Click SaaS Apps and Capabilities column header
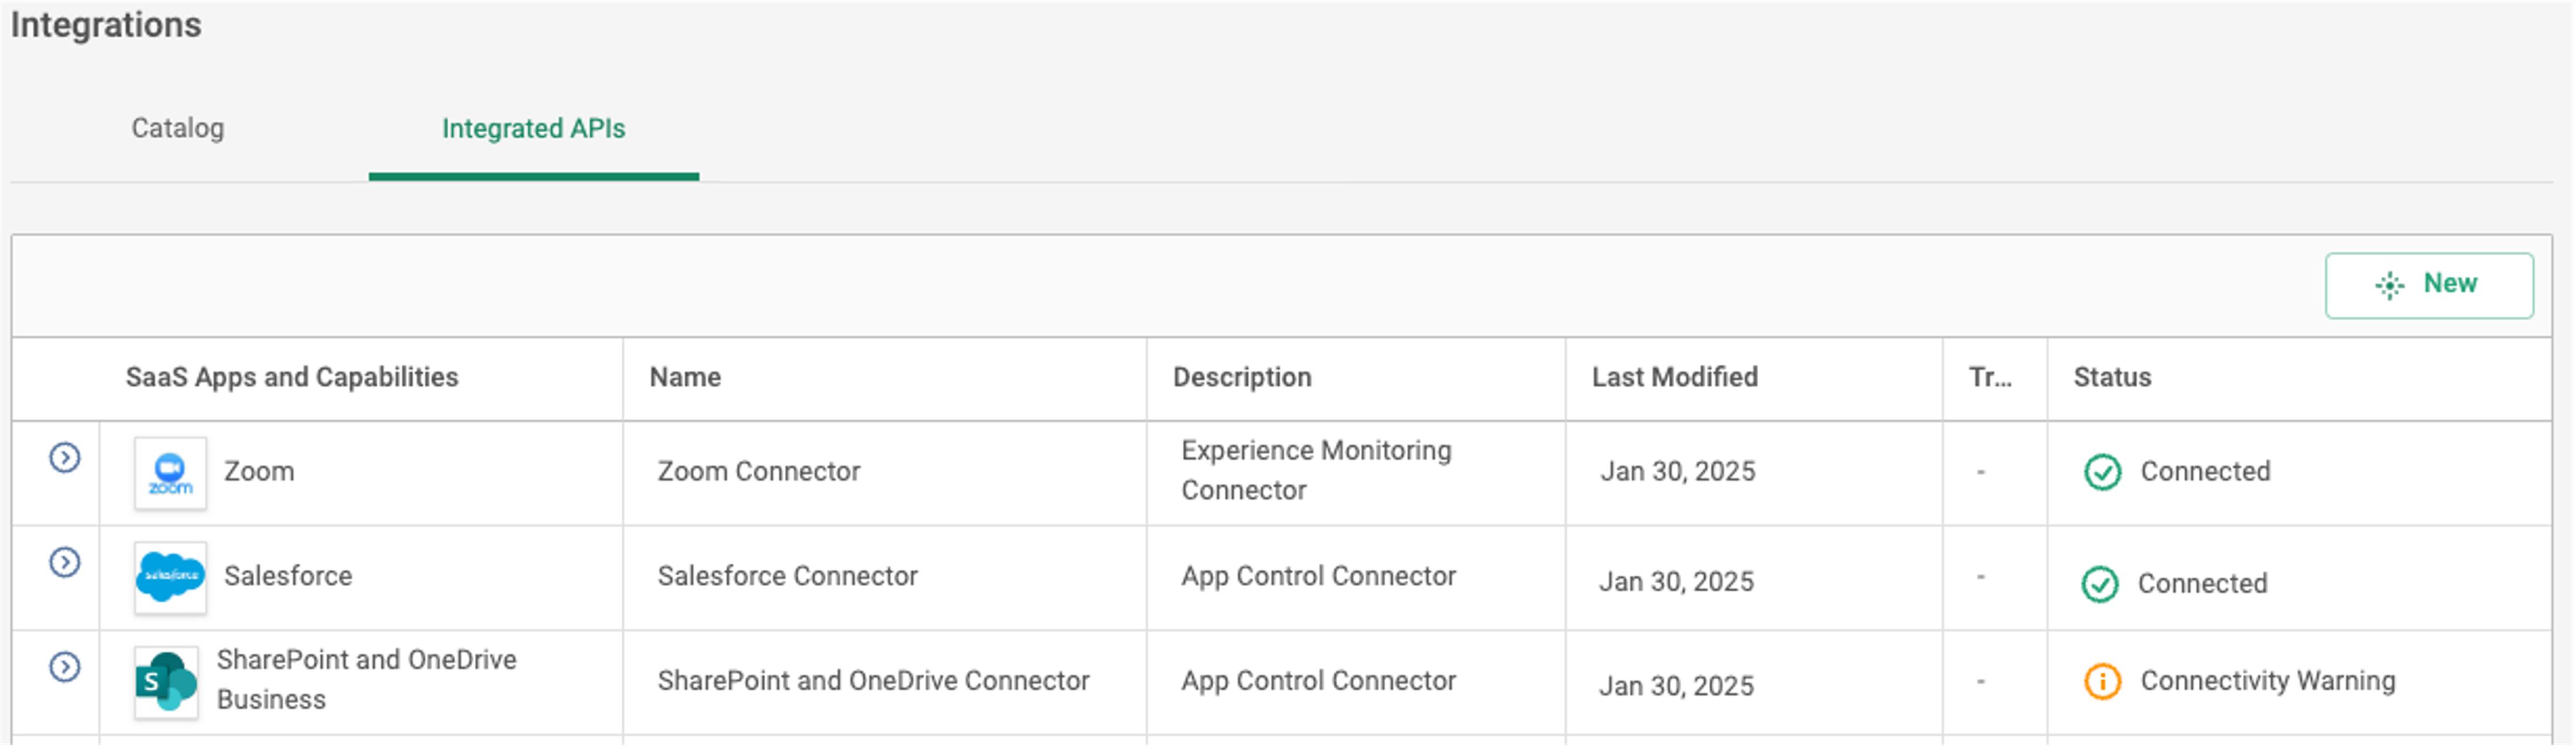 291,377
